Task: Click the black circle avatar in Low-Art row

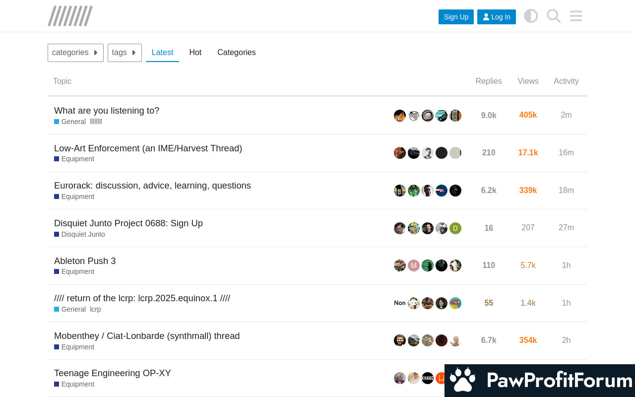Action: point(442,153)
